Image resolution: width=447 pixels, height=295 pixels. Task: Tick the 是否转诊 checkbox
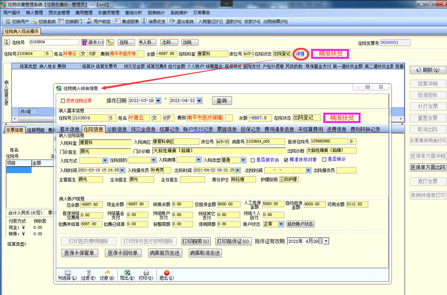pyautogui.click(x=324, y=160)
